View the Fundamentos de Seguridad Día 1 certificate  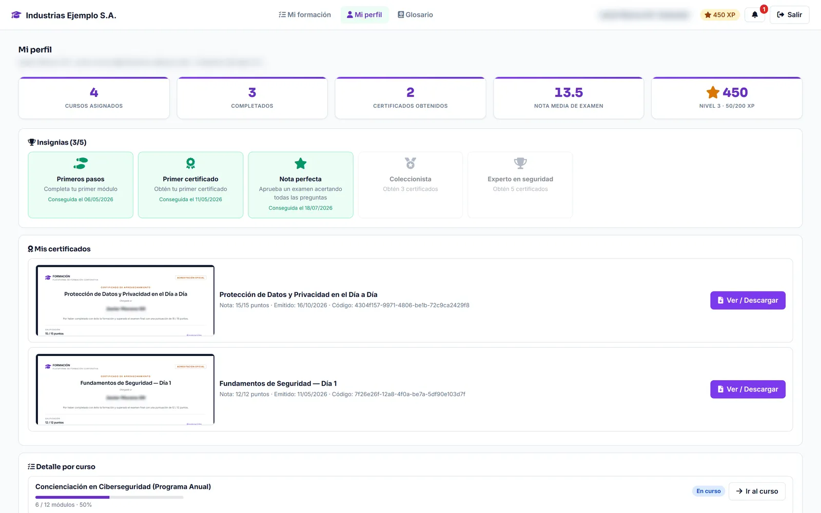tap(748, 389)
